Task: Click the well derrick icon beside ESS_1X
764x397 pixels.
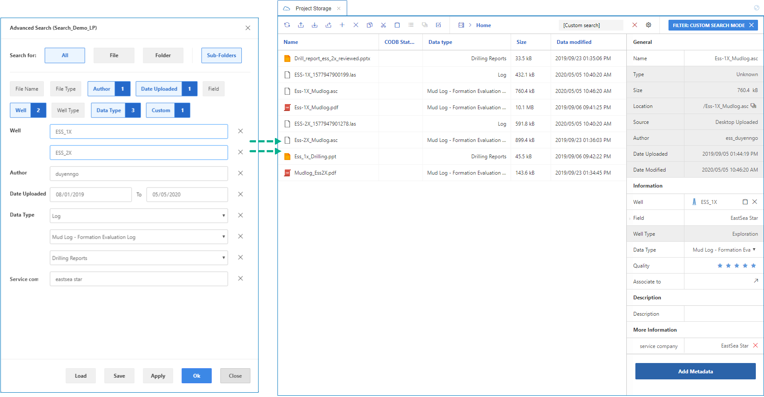Action: click(x=694, y=202)
